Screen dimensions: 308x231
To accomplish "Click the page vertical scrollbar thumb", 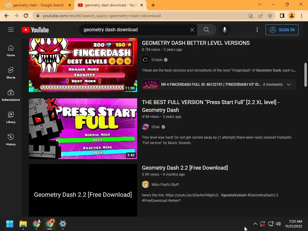I will click(x=305, y=75).
